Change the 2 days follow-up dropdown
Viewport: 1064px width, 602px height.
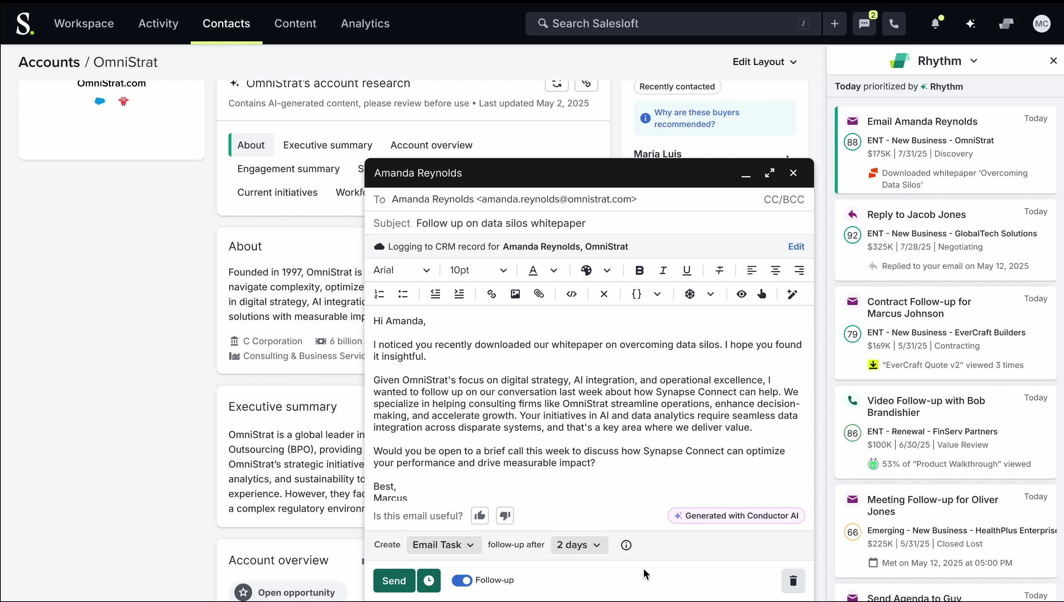coord(579,545)
